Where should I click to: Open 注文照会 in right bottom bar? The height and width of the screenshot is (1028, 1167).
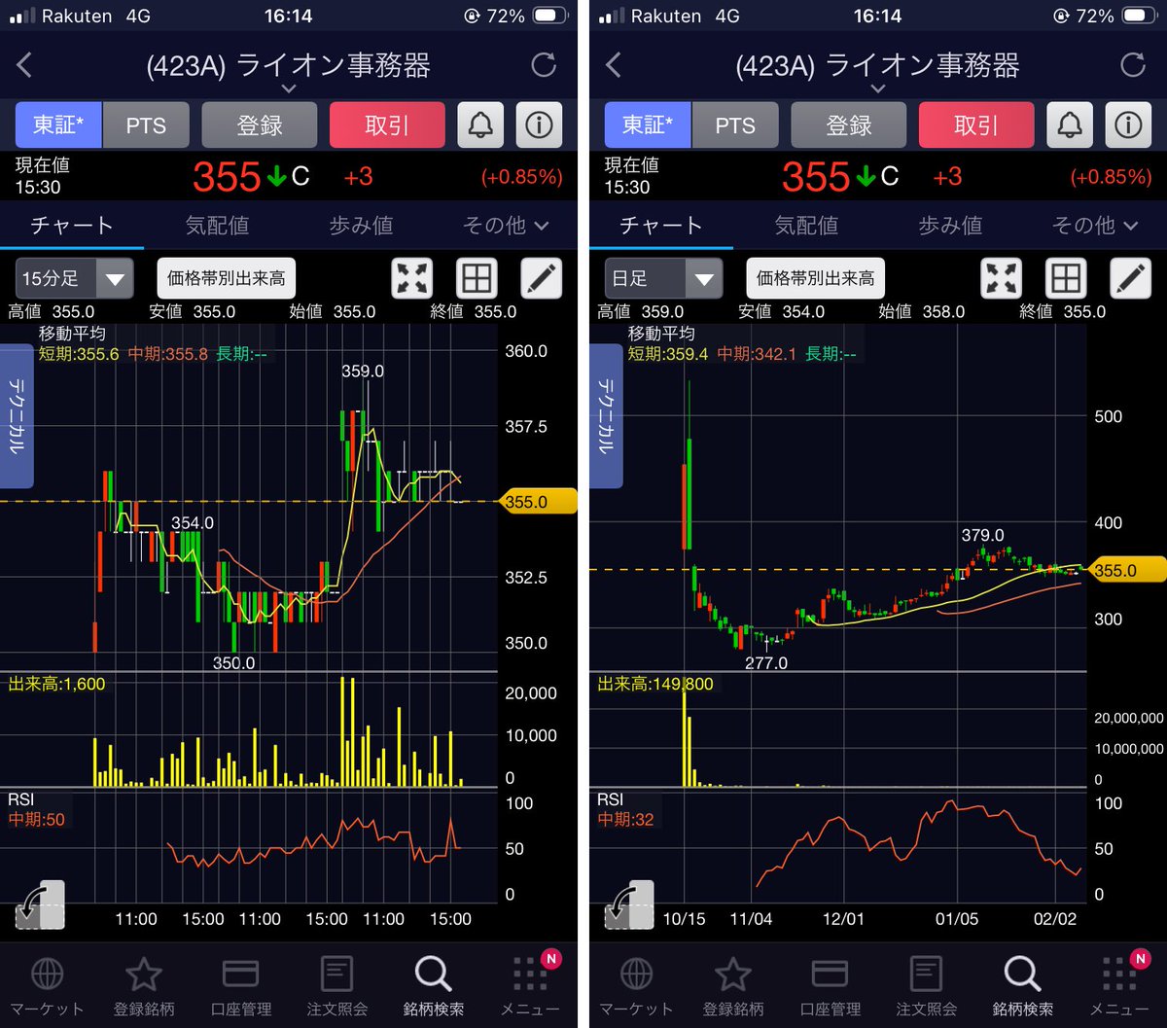927,986
